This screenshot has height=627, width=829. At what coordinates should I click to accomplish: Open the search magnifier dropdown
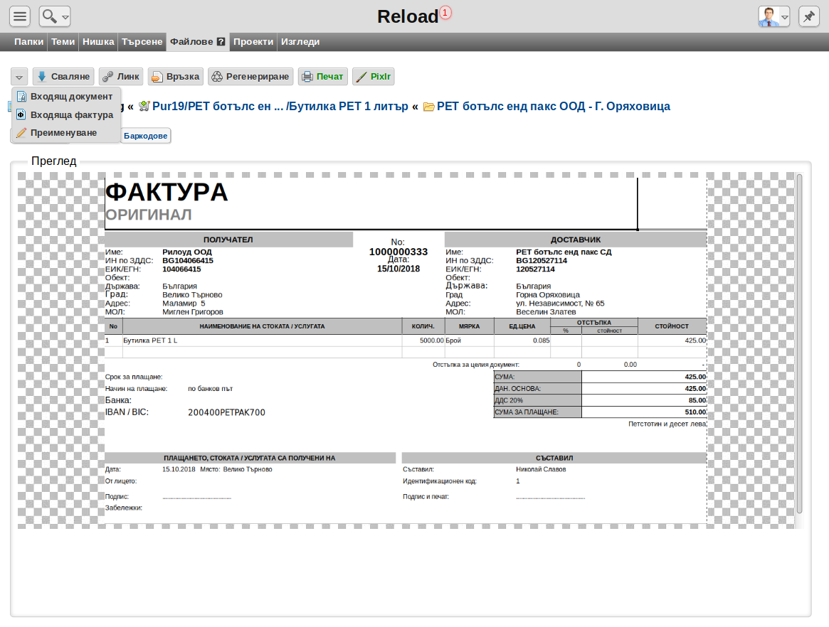[x=55, y=16]
